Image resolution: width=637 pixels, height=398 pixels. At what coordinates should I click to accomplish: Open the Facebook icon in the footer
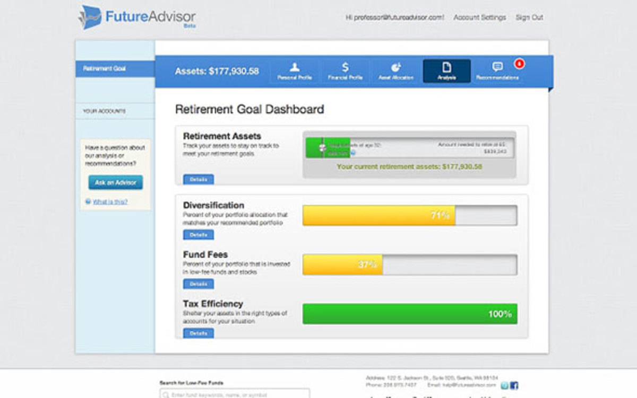(514, 385)
